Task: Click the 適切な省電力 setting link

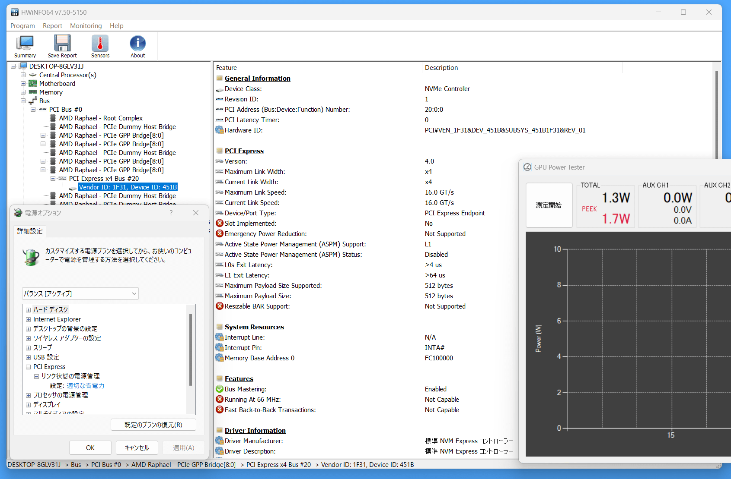Action: (85, 386)
